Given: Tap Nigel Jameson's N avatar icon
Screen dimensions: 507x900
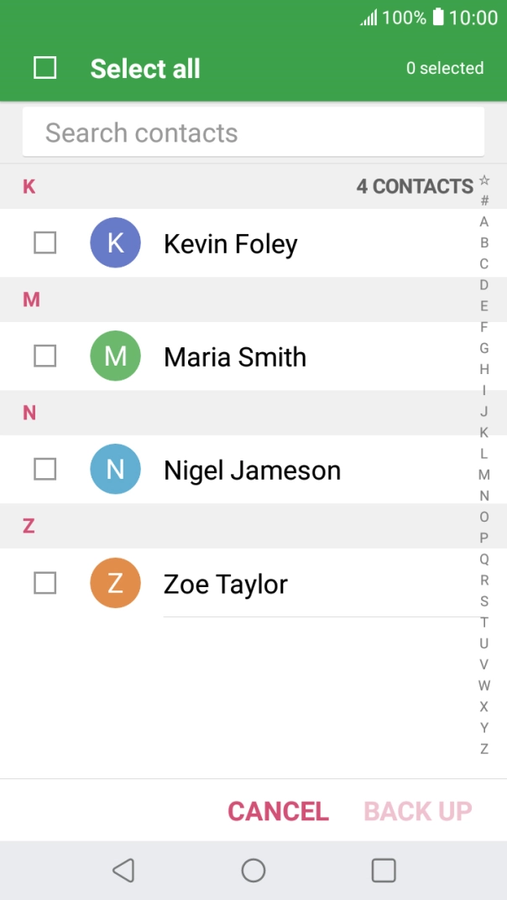Looking at the screenshot, I should coord(115,470).
